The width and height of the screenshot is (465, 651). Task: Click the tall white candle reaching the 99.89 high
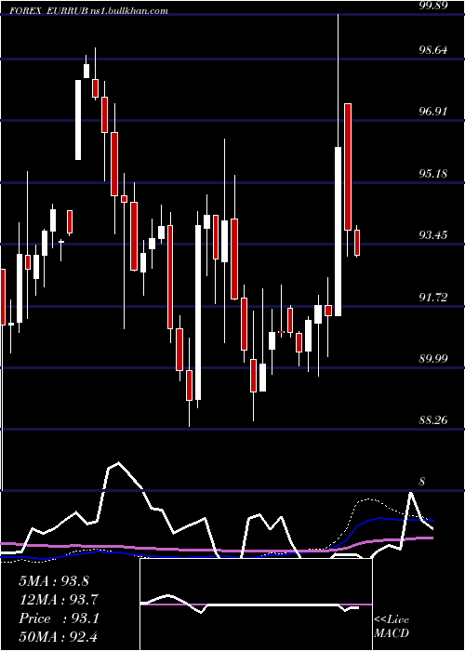pos(338,232)
